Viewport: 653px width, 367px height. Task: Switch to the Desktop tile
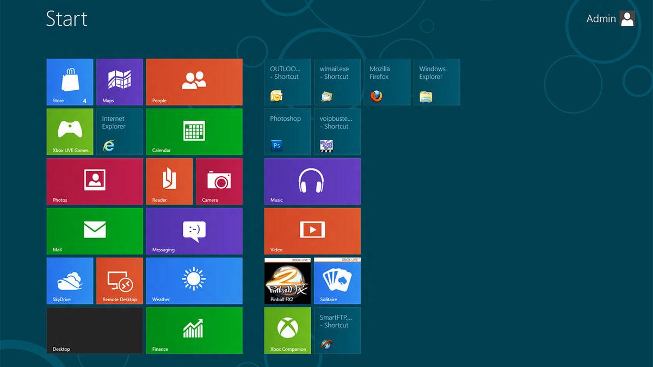coord(94,330)
